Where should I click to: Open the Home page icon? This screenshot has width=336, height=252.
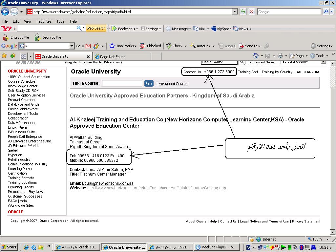coord(256,56)
